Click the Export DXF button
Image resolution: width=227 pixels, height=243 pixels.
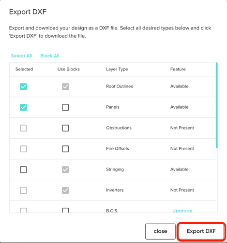201,231
